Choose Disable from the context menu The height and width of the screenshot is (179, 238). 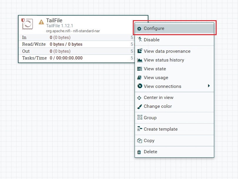coord(174,40)
